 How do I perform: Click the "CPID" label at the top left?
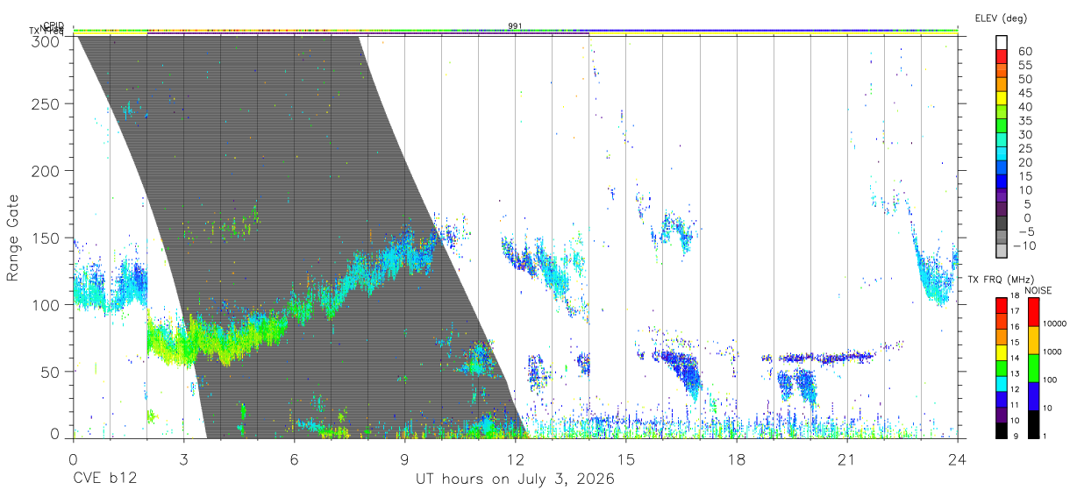click(53, 25)
